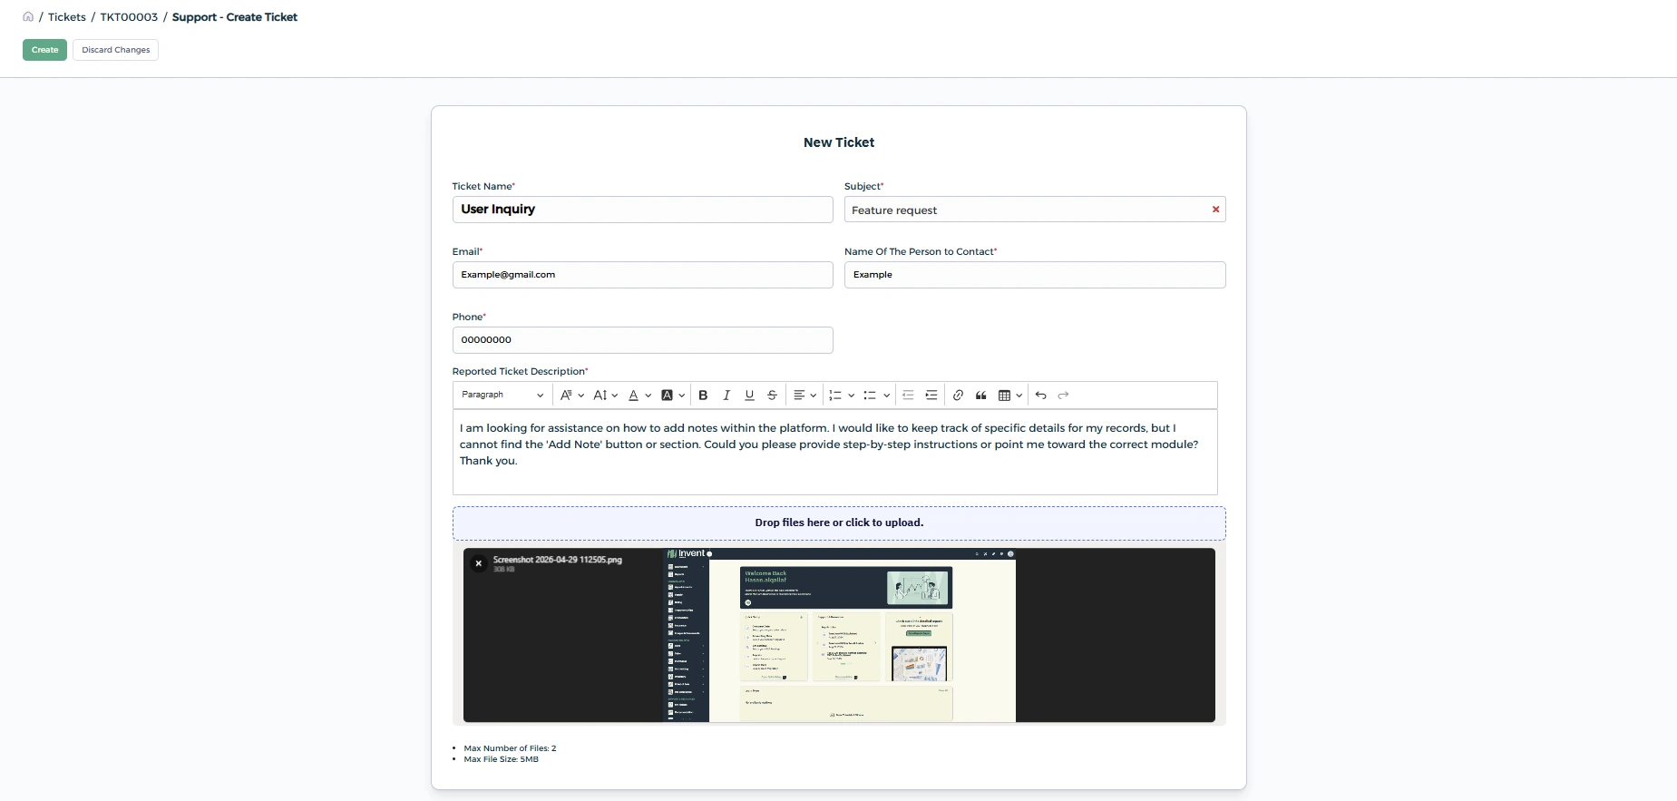Screen dimensions: 1677x801
Task: Toggle italic formatting
Action: (x=726, y=396)
